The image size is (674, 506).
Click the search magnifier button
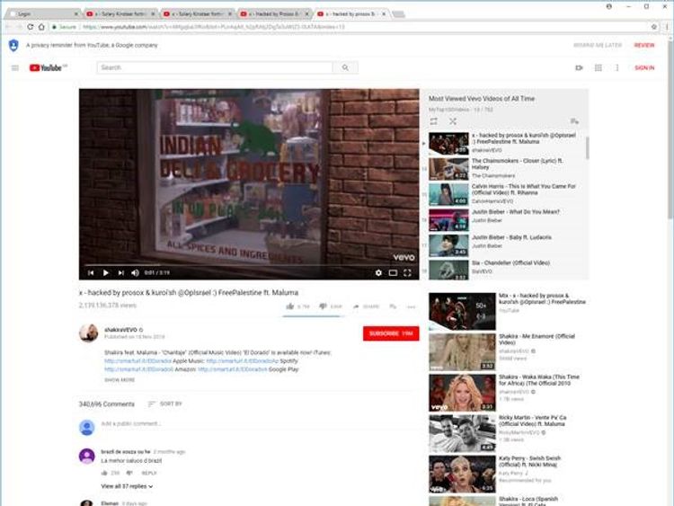point(345,67)
